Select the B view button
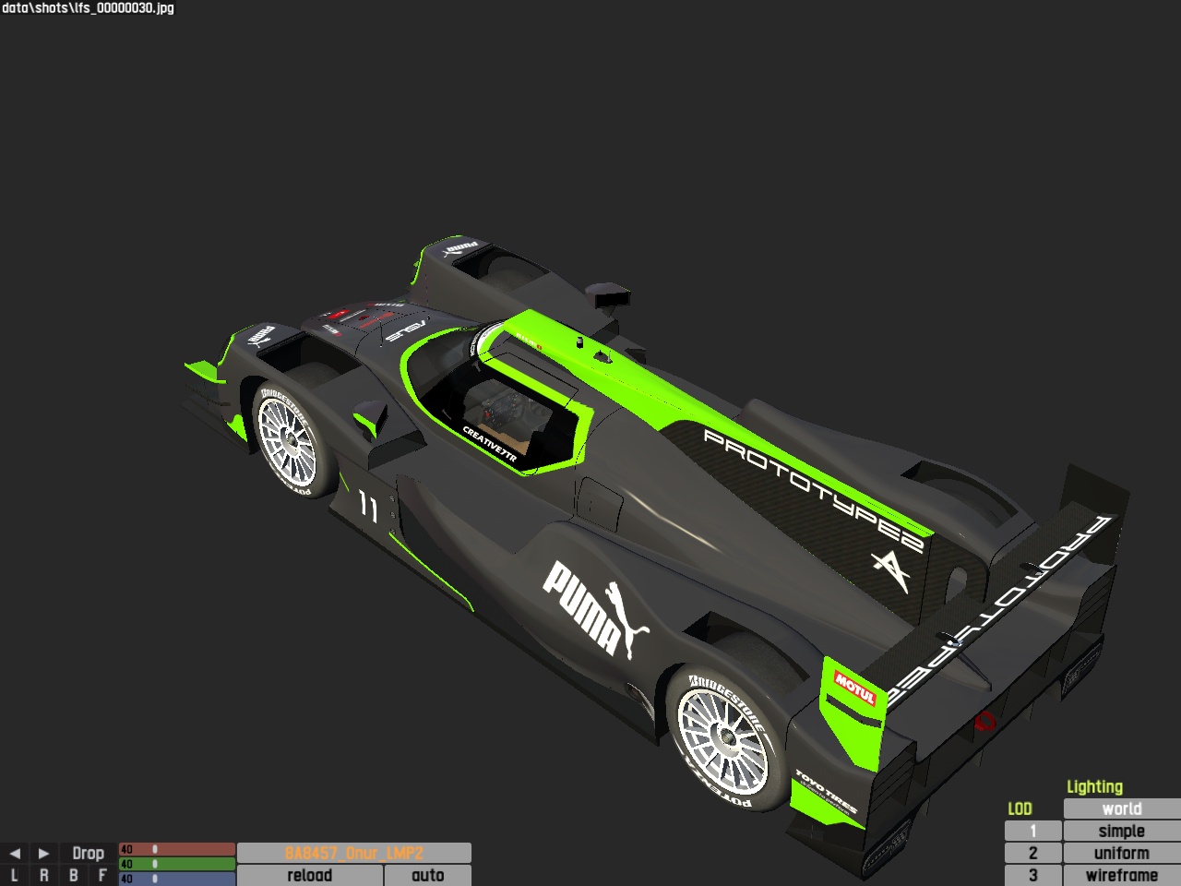Viewport: 1181px width, 886px height. pos(73,875)
